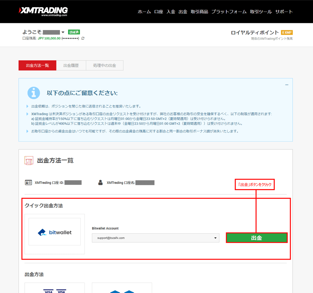
Task: Select the bitwallet logo tile
Action: tap(54, 232)
